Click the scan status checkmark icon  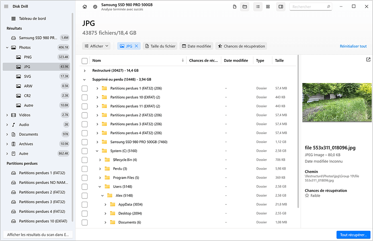[95, 7]
